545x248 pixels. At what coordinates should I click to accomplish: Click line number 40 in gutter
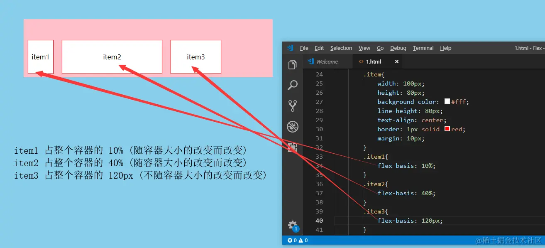point(319,221)
